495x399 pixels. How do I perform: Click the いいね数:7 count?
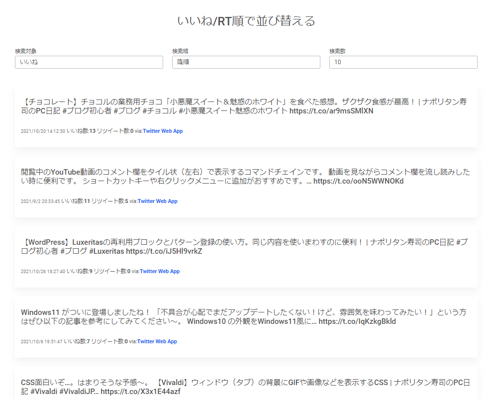(77, 341)
